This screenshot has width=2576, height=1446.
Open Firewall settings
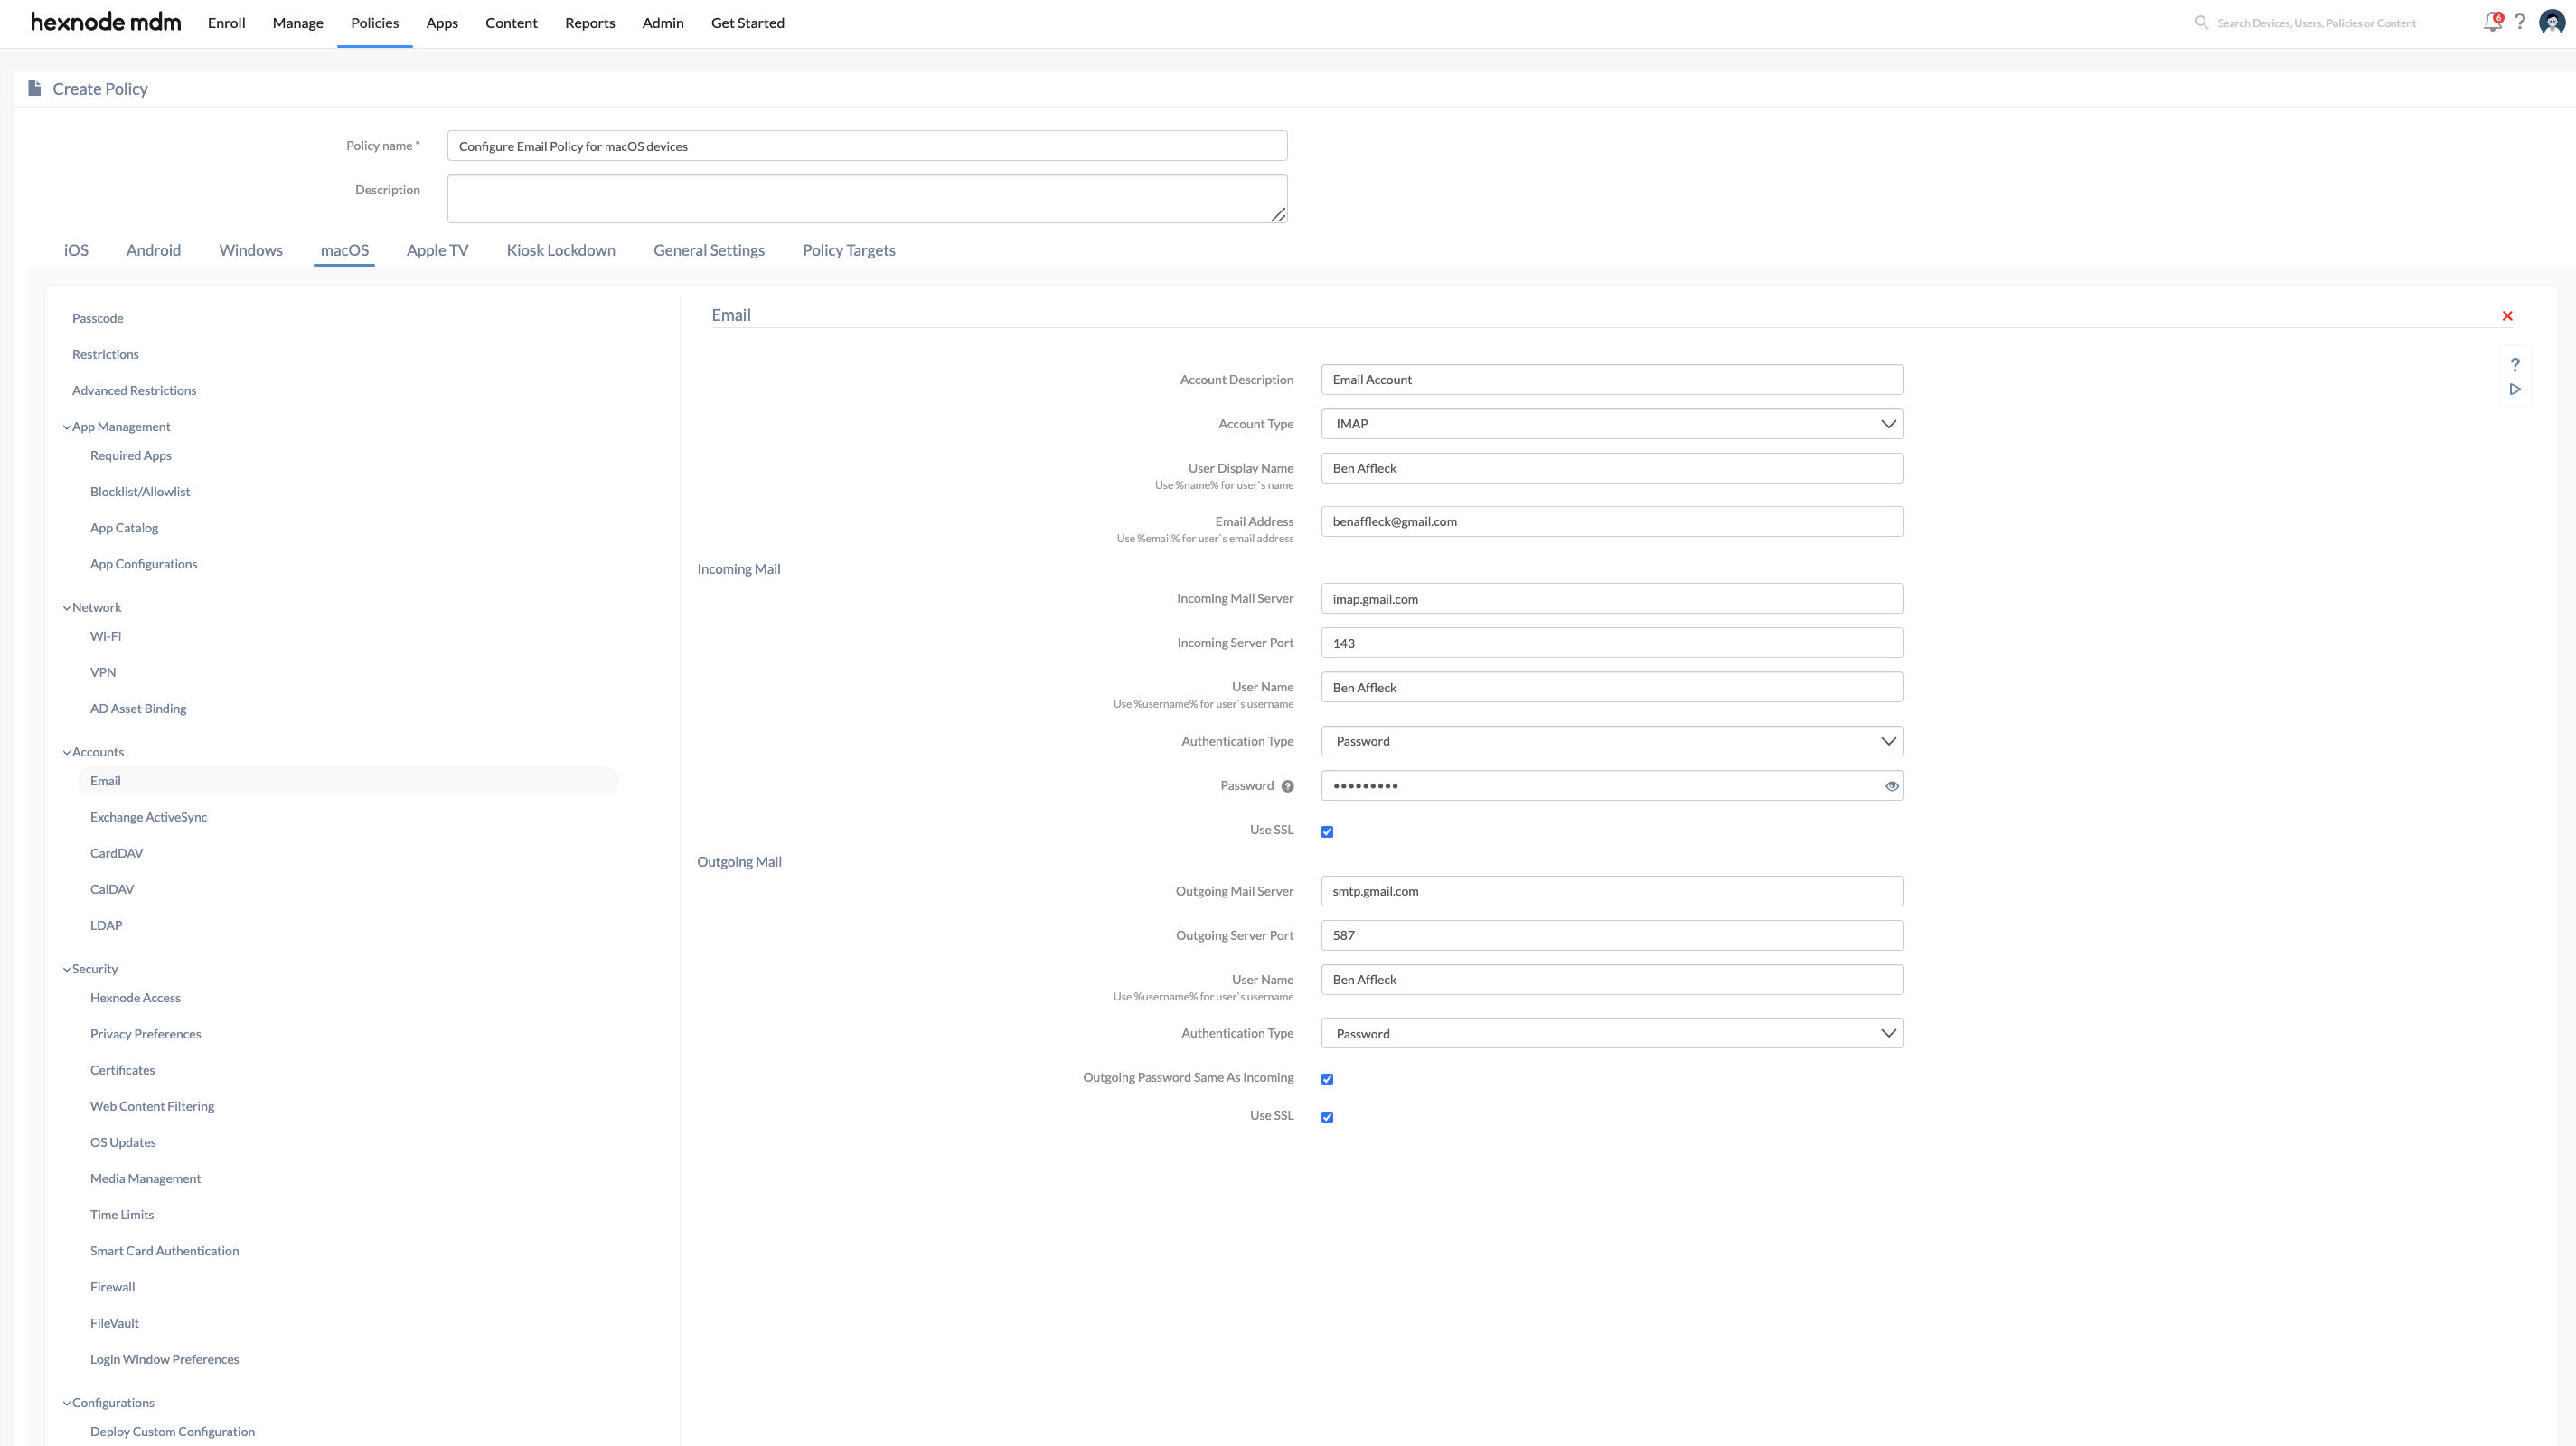point(112,1287)
